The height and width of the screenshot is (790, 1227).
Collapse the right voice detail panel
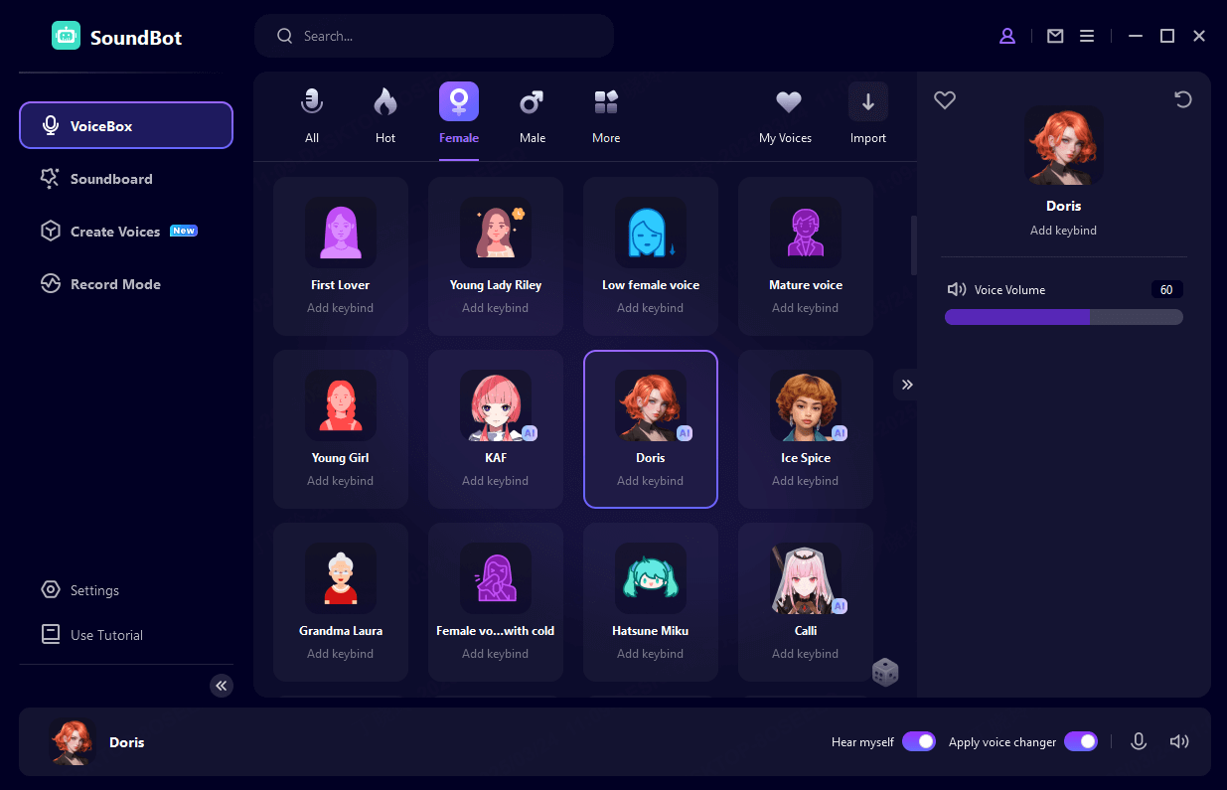pyautogui.click(x=906, y=385)
